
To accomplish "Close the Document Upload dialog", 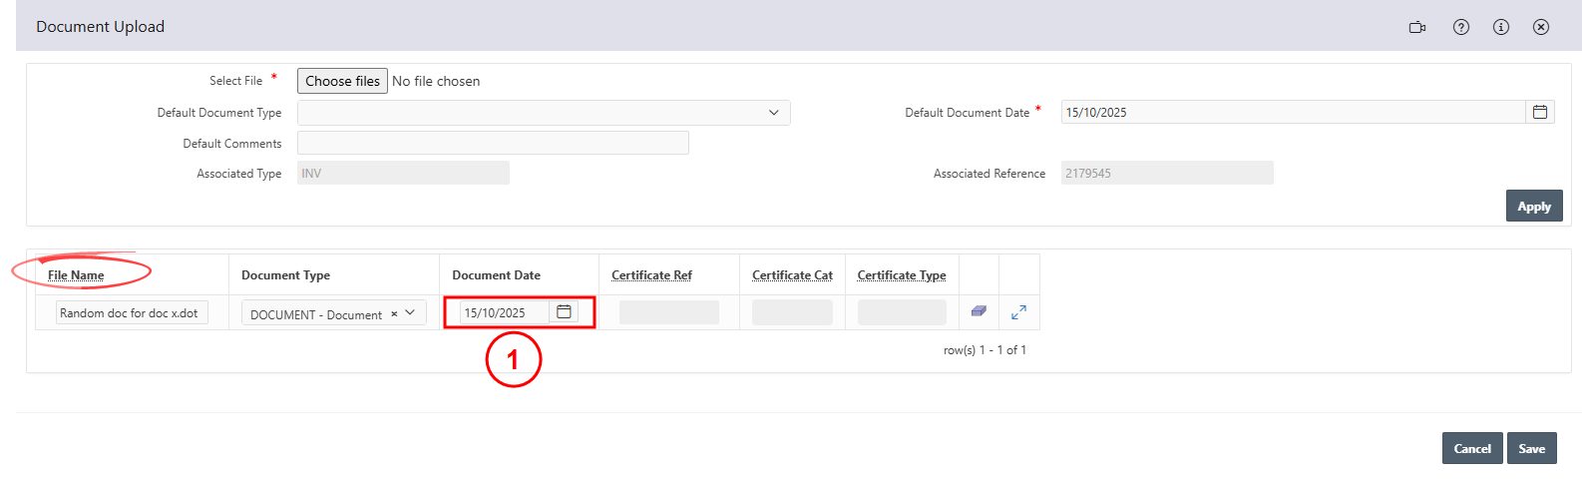I will [1541, 27].
